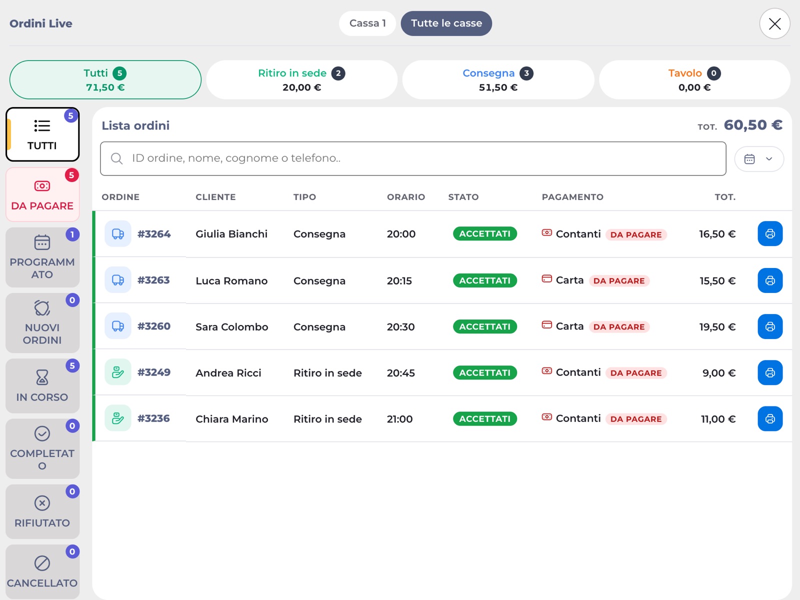
Task: Show the TUTTI orders list filter
Action: coord(42,134)
